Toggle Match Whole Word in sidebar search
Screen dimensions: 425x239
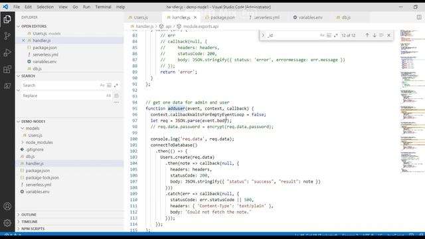[x=109, y=85]
